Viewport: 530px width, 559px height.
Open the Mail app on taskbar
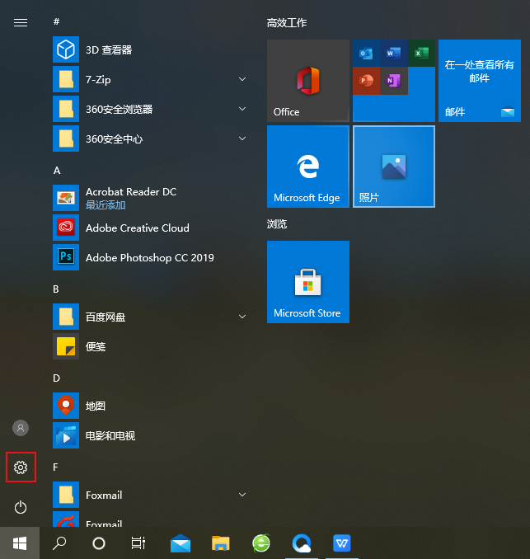point(181,543)
